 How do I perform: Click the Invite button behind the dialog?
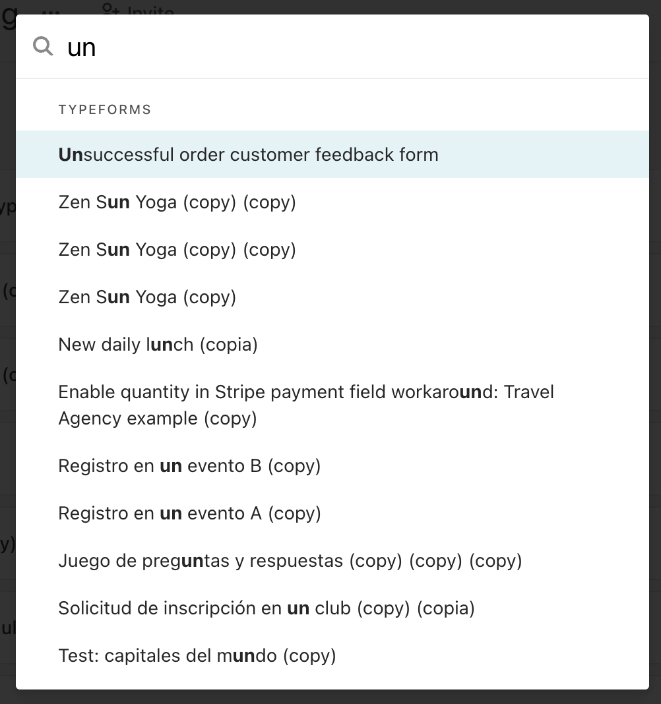tap(150, 9)
